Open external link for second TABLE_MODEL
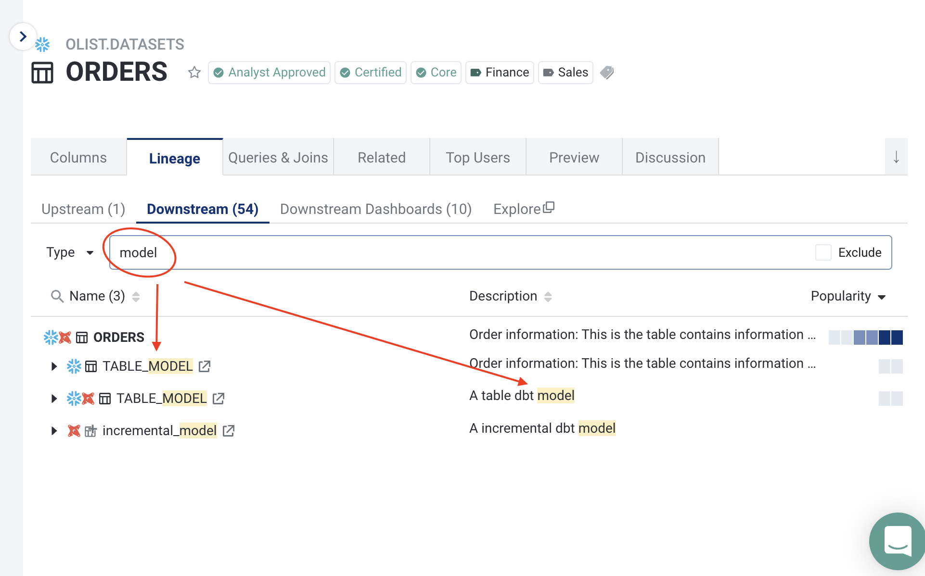The image size is (925, 576). click(218, 399)
